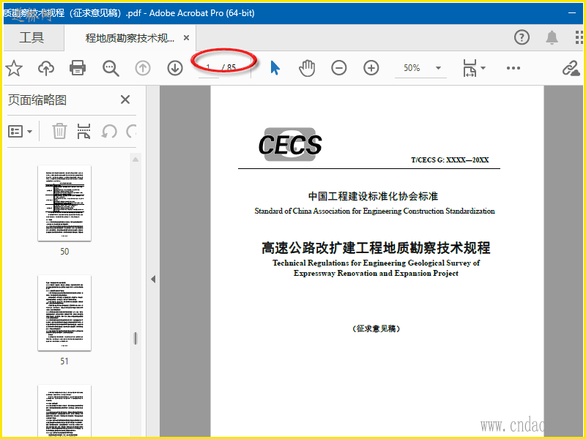Click the text T/CECS G: XXXX—20XX
The height and width of the screenshot is (439, 586).
(x=450, y=160)
